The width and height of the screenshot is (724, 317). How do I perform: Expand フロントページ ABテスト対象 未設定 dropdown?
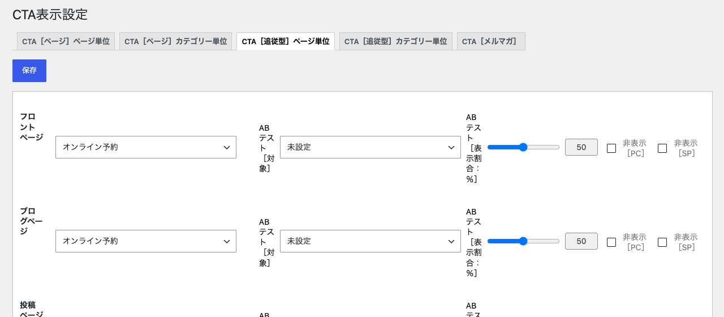370,147
